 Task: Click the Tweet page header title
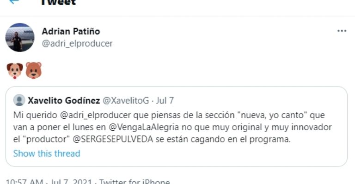58,2
